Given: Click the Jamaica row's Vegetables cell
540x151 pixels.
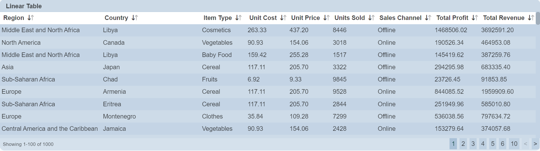Looking at the screenshot, I should pos(217,129).
